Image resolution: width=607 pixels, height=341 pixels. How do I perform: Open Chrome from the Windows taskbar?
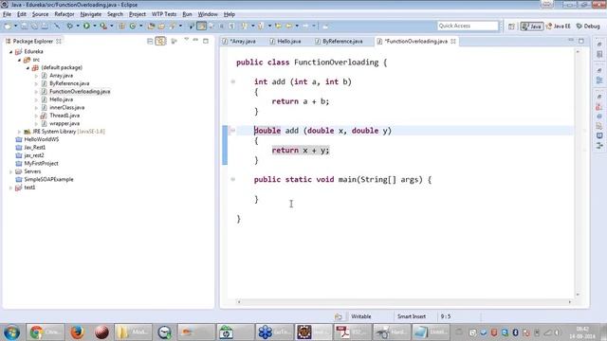(x=46, y=332)
